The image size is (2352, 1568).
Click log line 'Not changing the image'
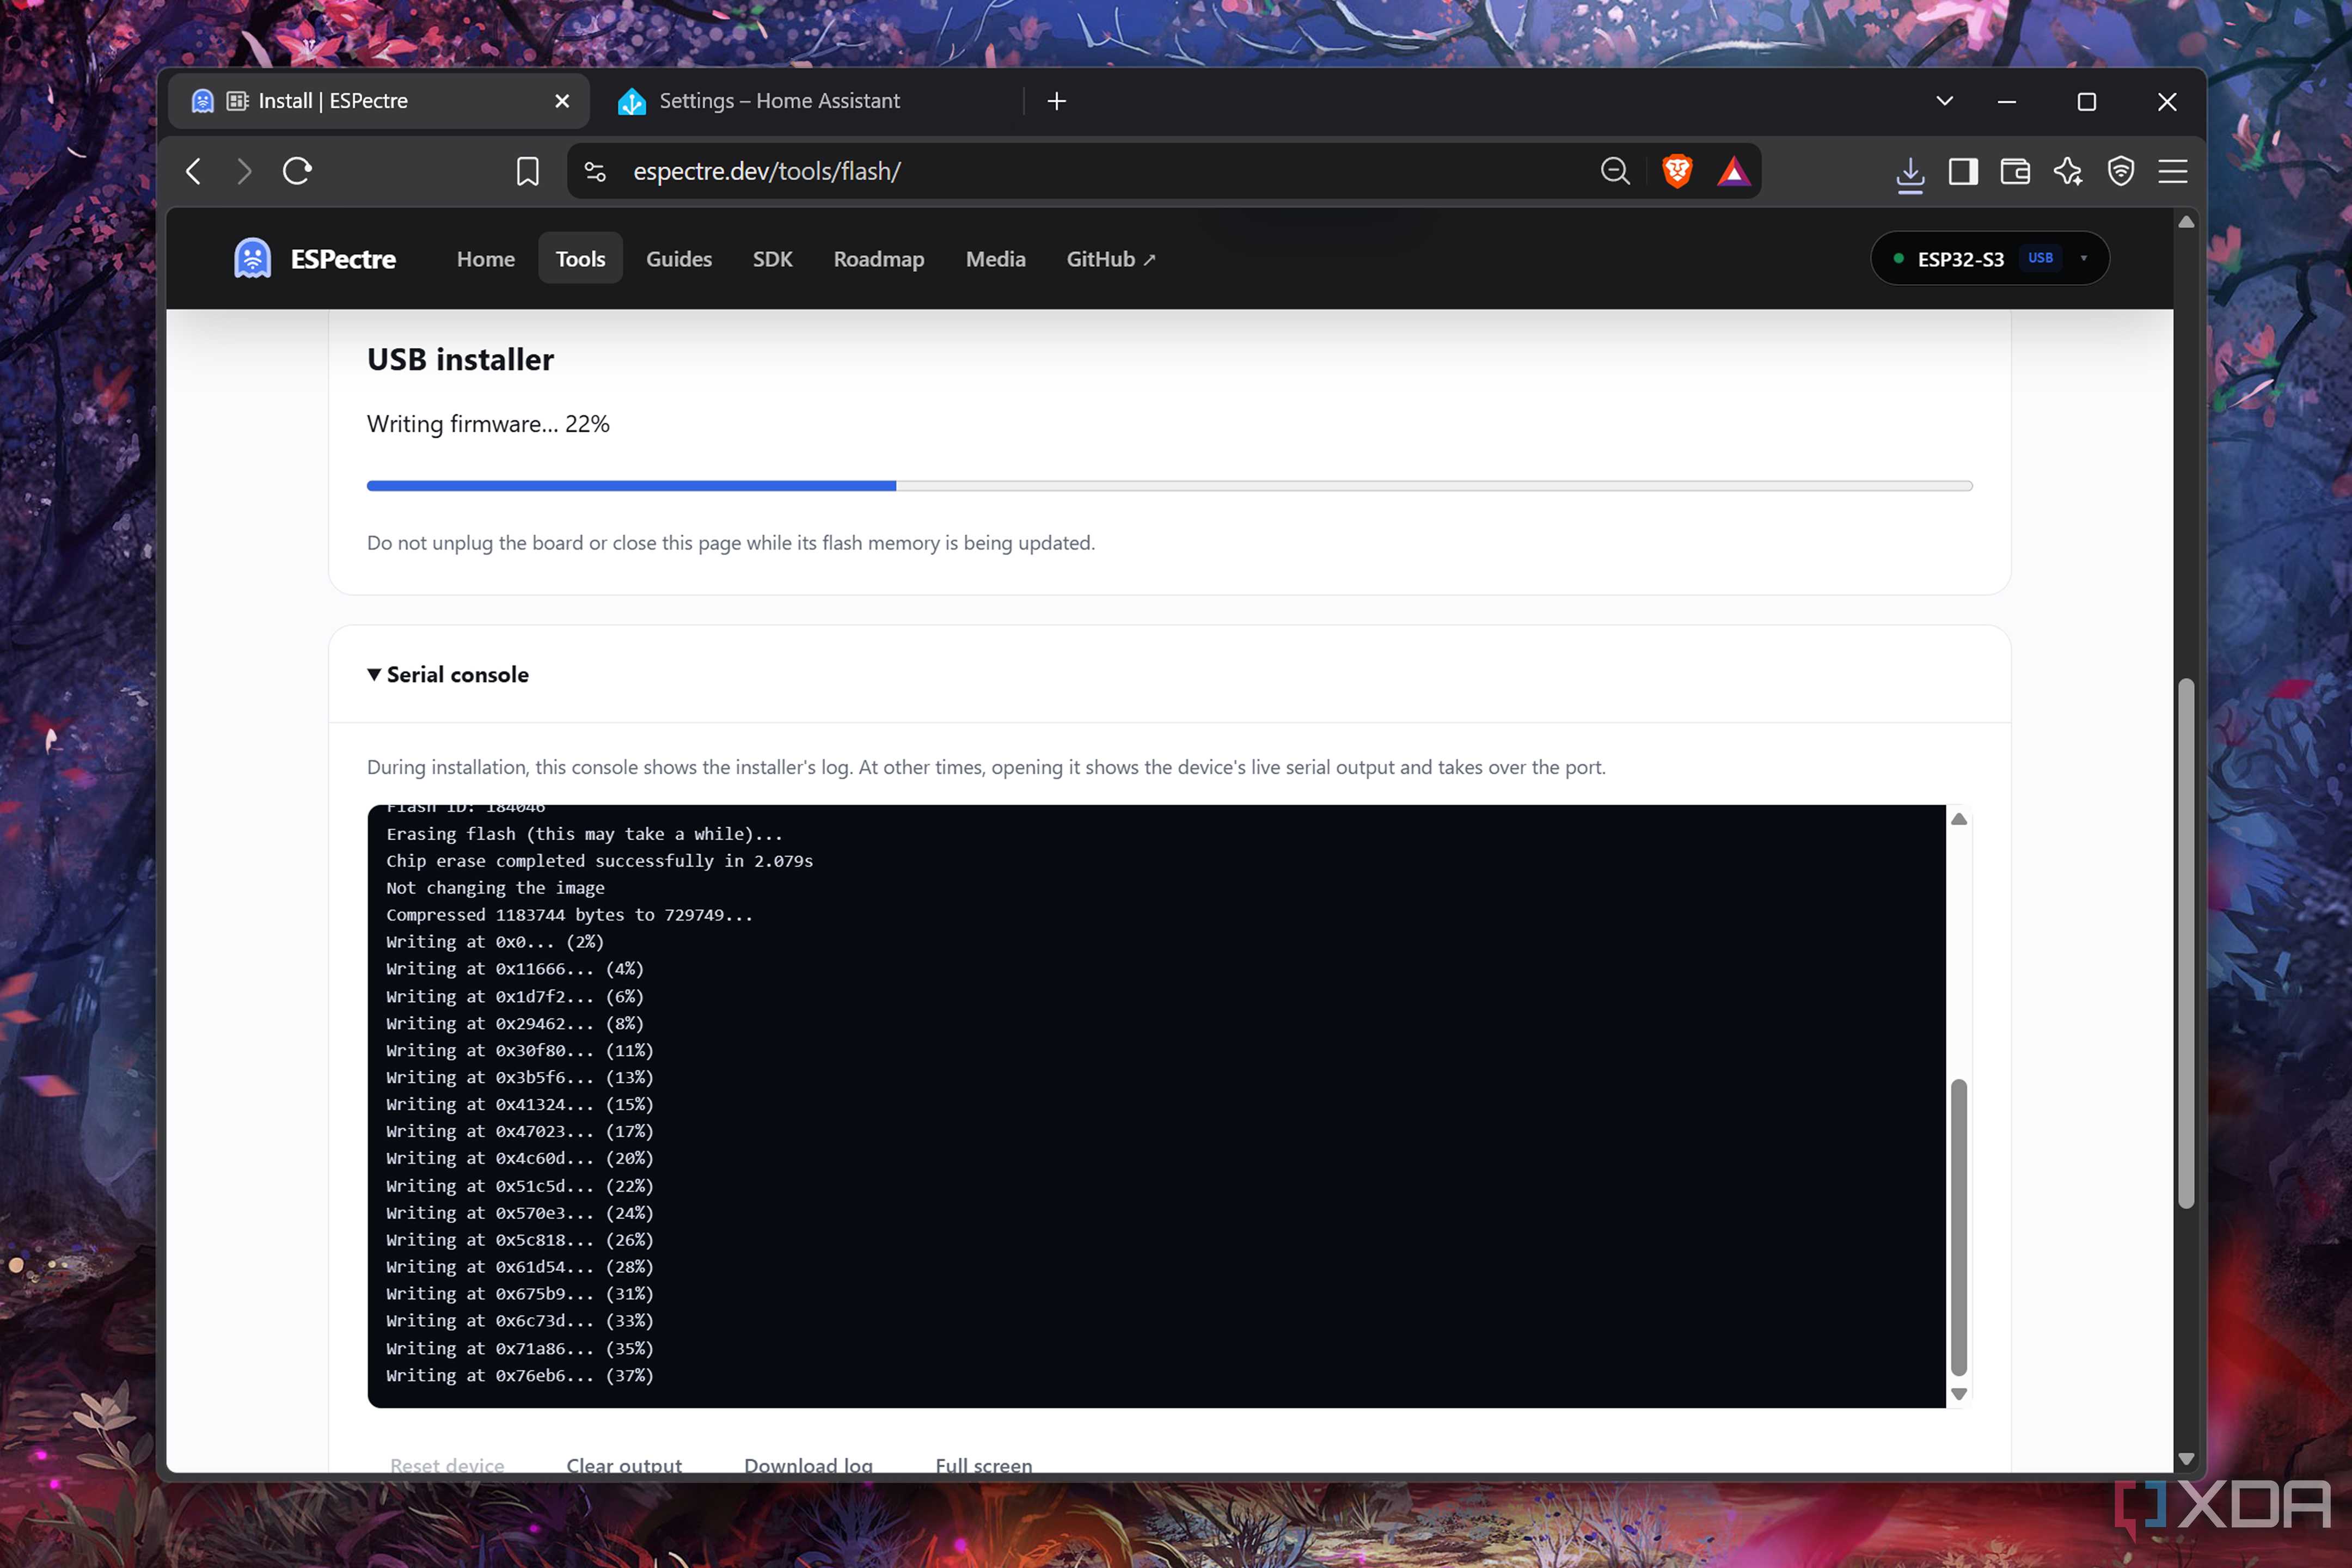pos(495,888)
